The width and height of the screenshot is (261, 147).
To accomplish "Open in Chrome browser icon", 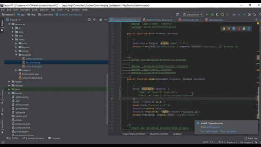I will (x=224, y=29).
